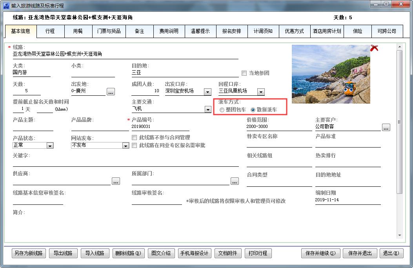Image resolution: width=413 pixels, height=268 pixels.
Task: Open 备注 tab
Action: [x=139, y=31]
